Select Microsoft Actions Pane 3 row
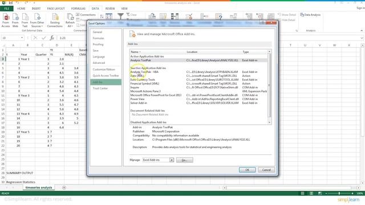 198,91
